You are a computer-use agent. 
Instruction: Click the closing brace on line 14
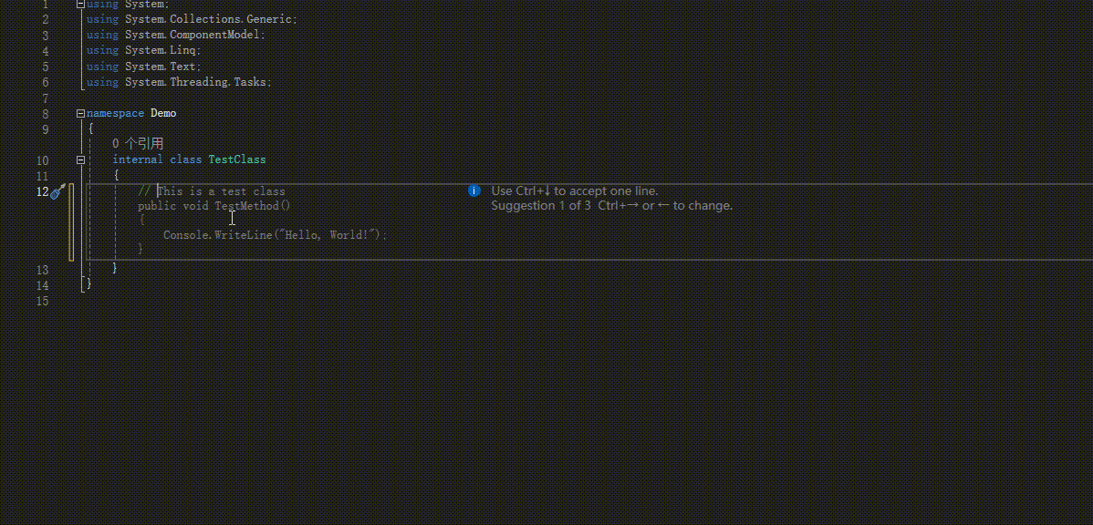point(88,284)
